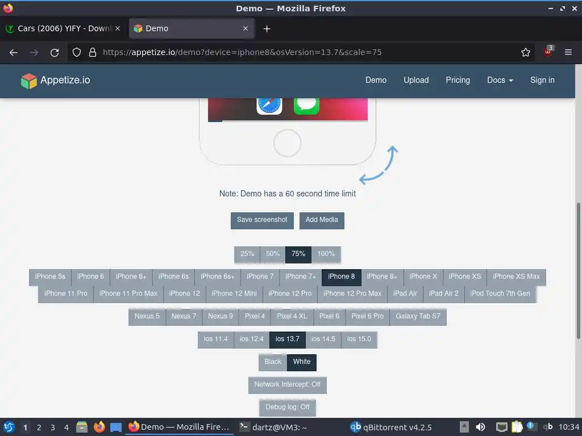
Task: Reload the page with refresh icon
Action: 55,52
